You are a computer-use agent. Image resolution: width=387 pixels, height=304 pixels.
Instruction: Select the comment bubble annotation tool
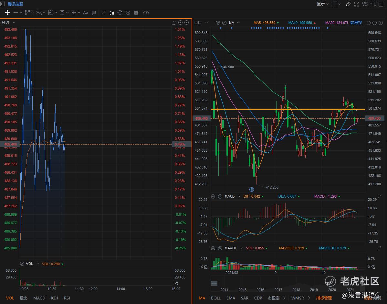click(x=94, y=13)
